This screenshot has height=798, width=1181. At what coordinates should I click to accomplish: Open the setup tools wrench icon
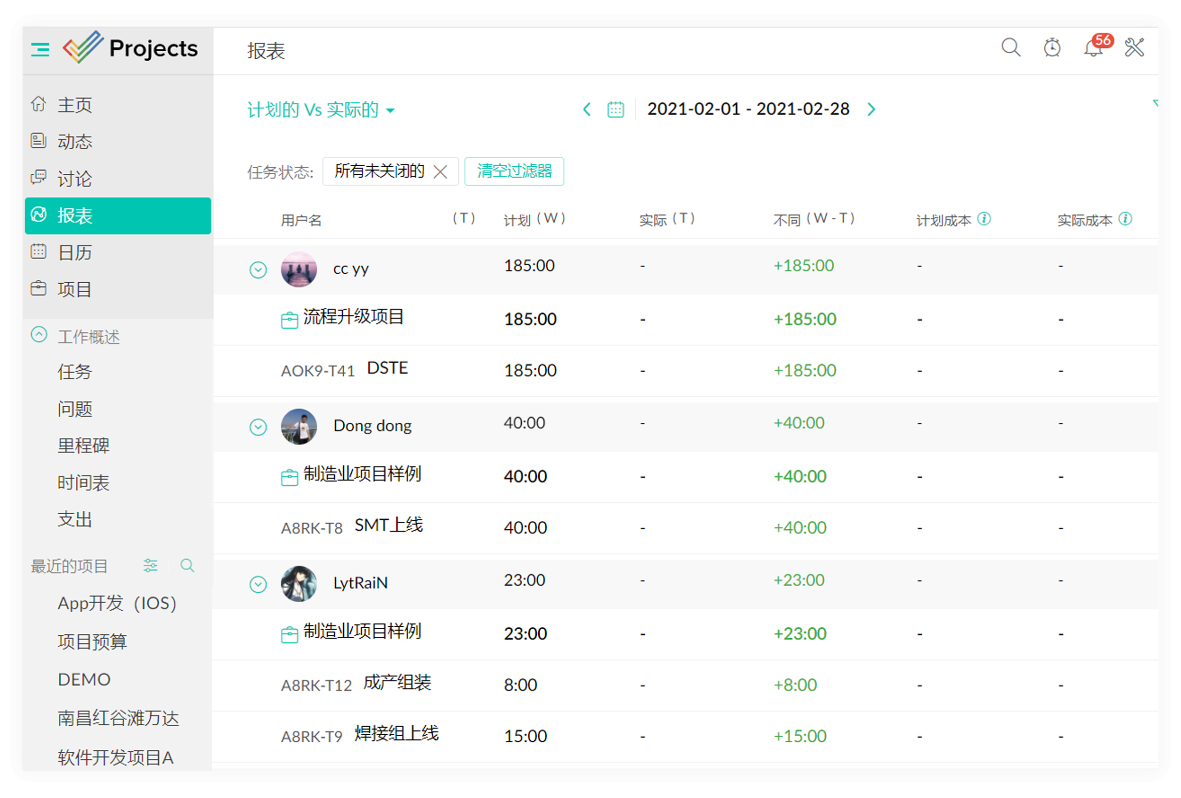pyautogui.click(x=1134, y=48)
